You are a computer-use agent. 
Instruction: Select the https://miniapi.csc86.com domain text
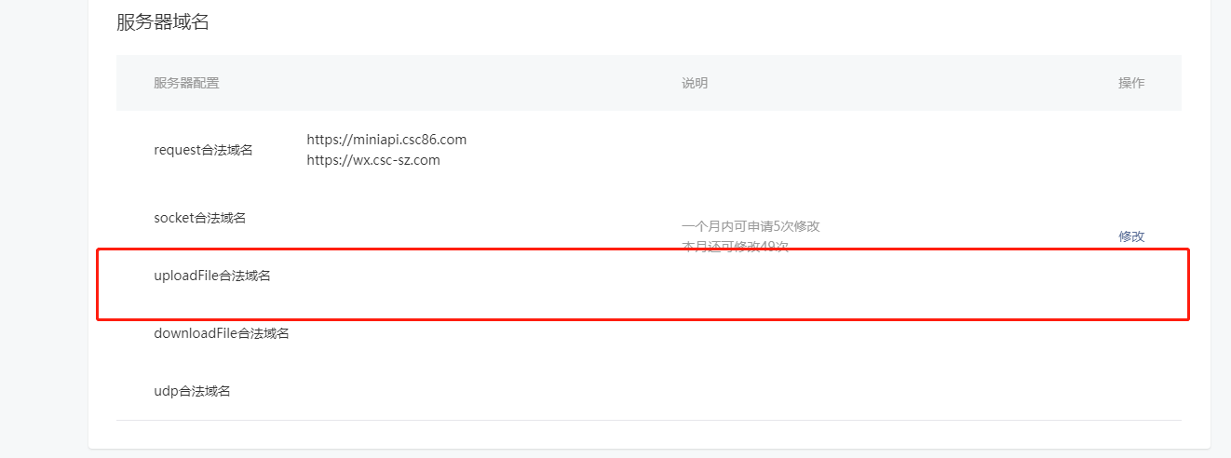point(386,140)
